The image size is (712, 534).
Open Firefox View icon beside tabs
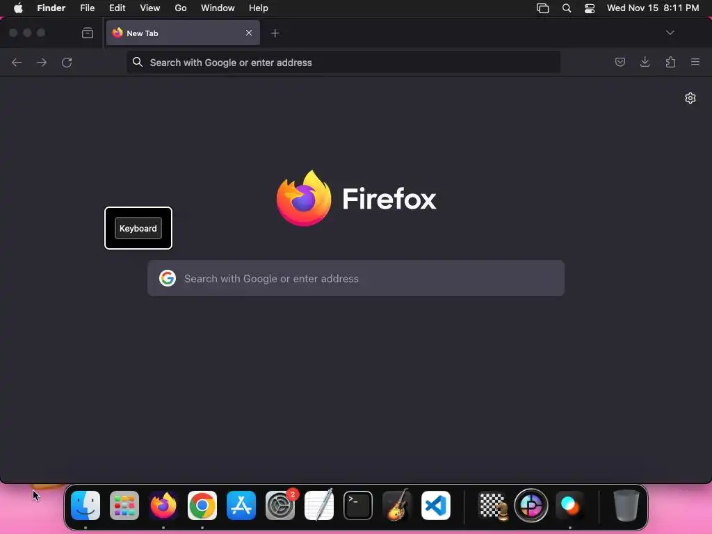88,33
